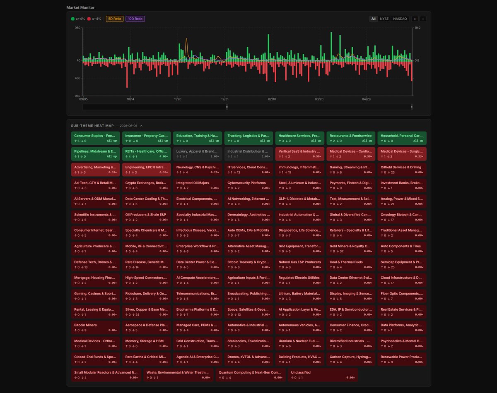Select the Oilfield Services & Drilling tile
The height and width of the screenshot is (393, 497).
[402, 170]
